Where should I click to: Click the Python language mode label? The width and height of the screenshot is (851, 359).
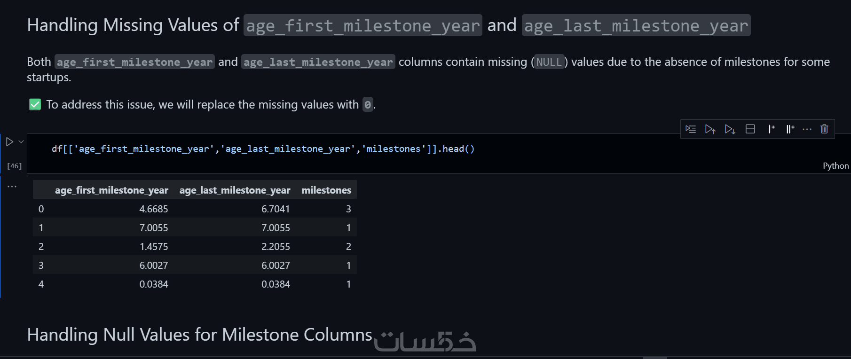(835, 166)
